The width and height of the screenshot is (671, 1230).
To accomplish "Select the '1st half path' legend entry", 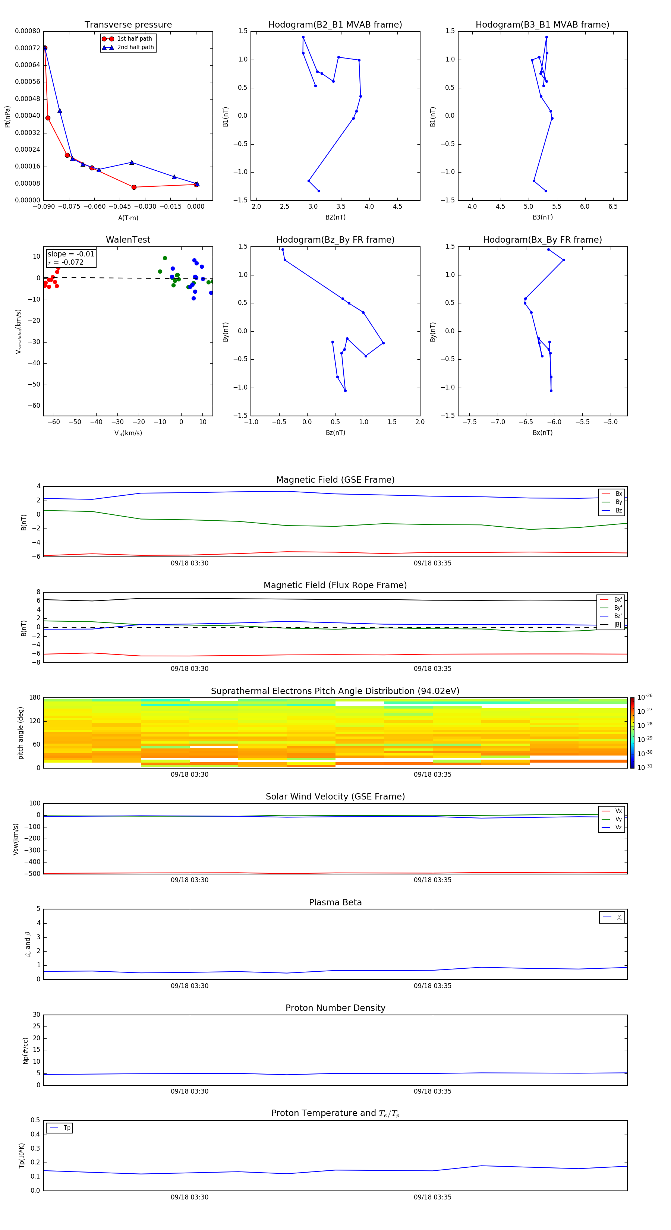I will tap(127, 39).
